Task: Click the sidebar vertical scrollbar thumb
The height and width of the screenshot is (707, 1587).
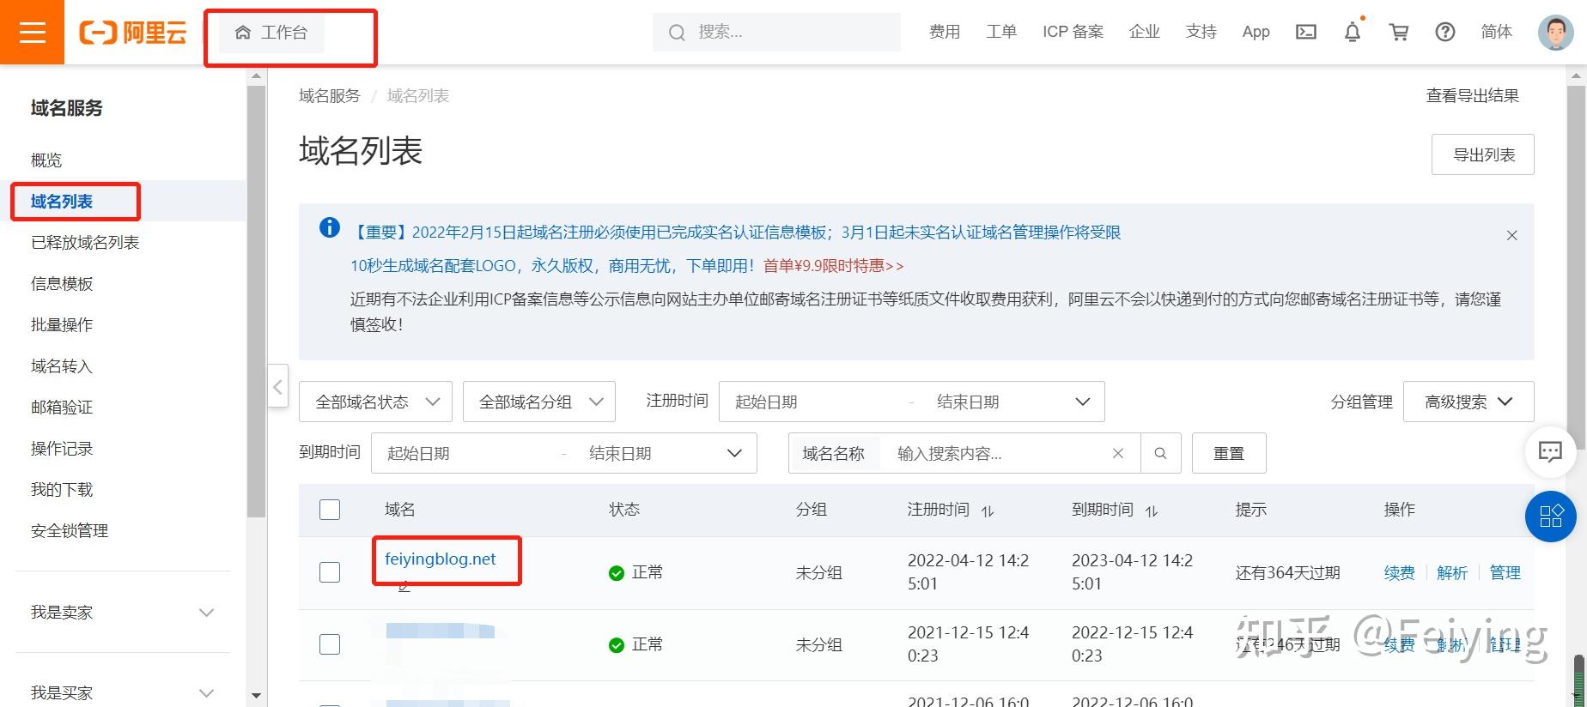Action: pos(256,300)
